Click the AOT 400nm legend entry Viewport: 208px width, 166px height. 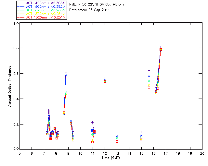coord(41,3)
